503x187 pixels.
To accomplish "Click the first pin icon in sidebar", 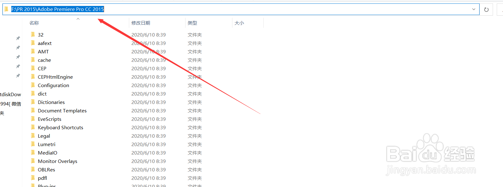I will click(18, 38).
